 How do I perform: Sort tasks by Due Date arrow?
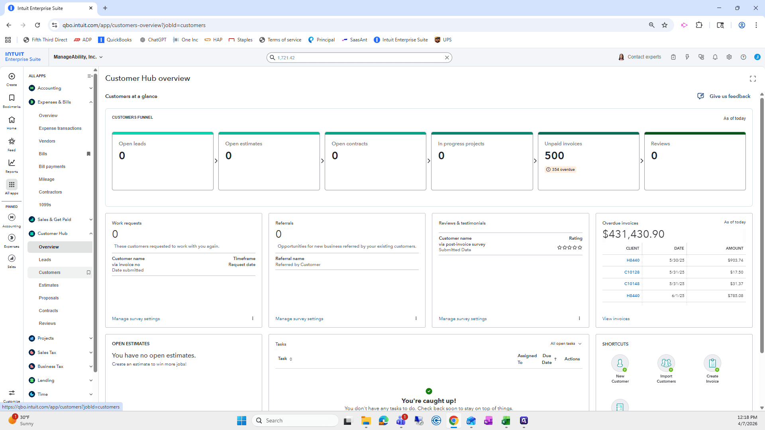[x=555, y=359]
